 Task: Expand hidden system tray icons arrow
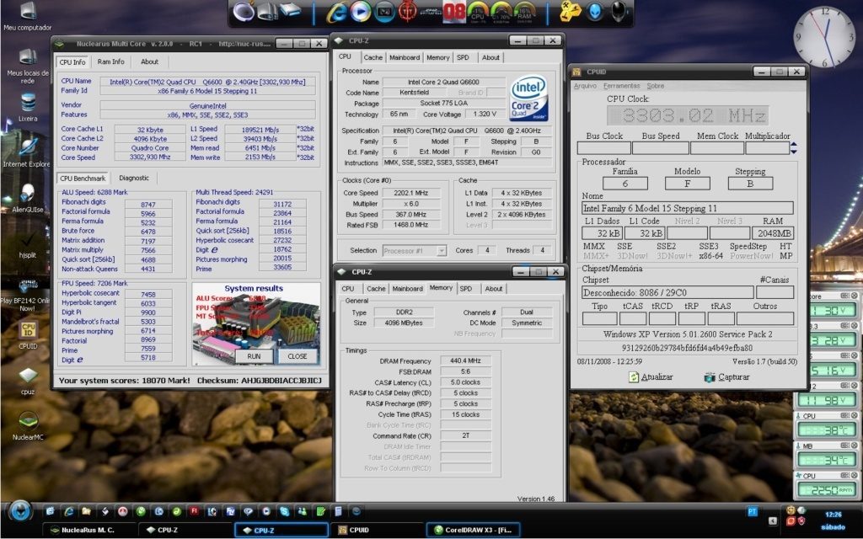(x=774, y=520)
